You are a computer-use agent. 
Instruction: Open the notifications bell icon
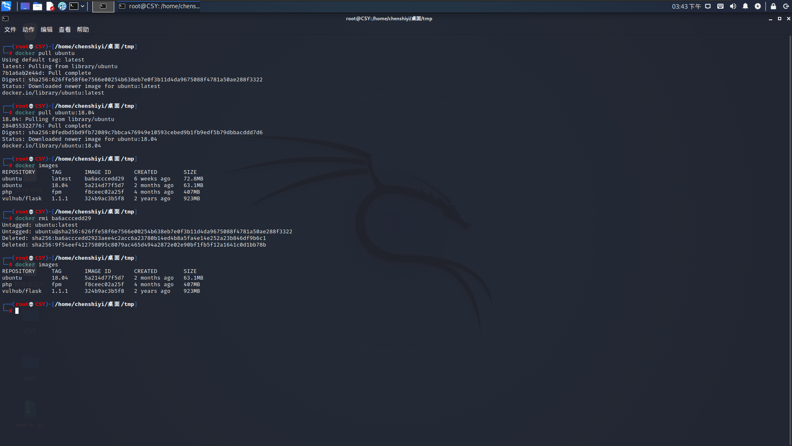[x=745, y=6]
